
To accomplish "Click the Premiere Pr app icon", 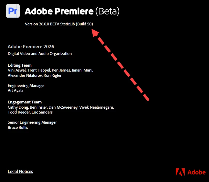I will (x=13, y=11).
